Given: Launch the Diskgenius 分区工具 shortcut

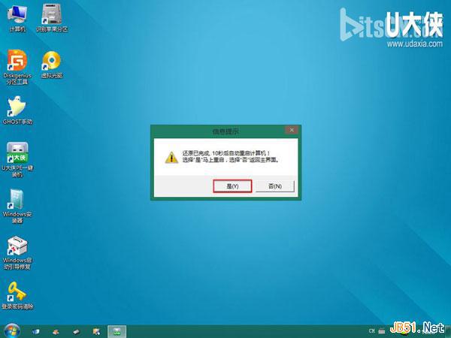Looking at the screenshot, I should pyautogui.click(x=17, y=68).
